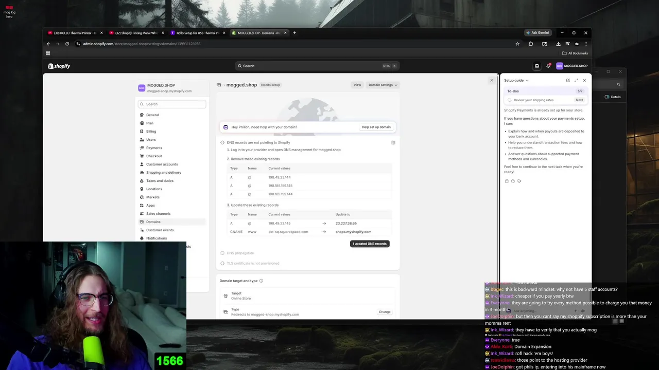Click I updated DNS records button

(x=370, y=244)
